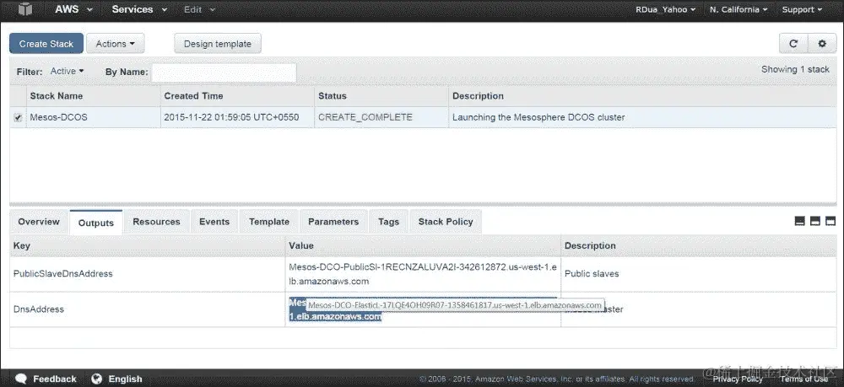Select the Outputs tab

[96, 223]
